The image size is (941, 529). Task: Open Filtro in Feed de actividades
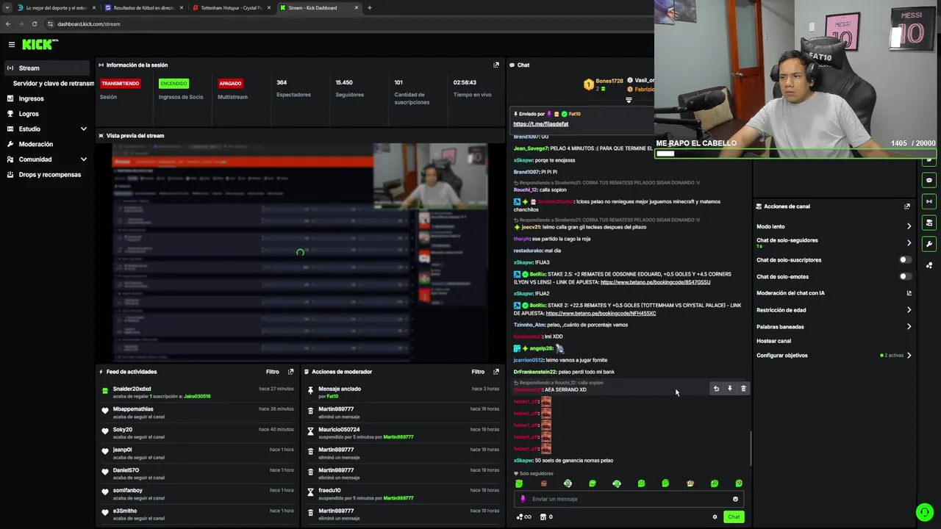[272, 372]
